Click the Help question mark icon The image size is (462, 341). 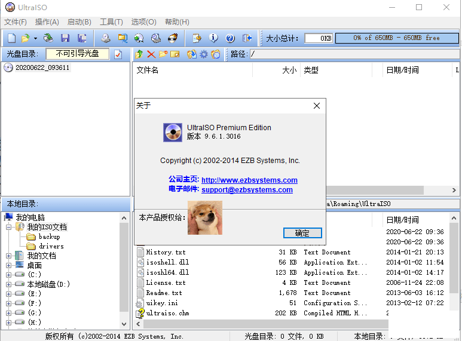(230, 38)
